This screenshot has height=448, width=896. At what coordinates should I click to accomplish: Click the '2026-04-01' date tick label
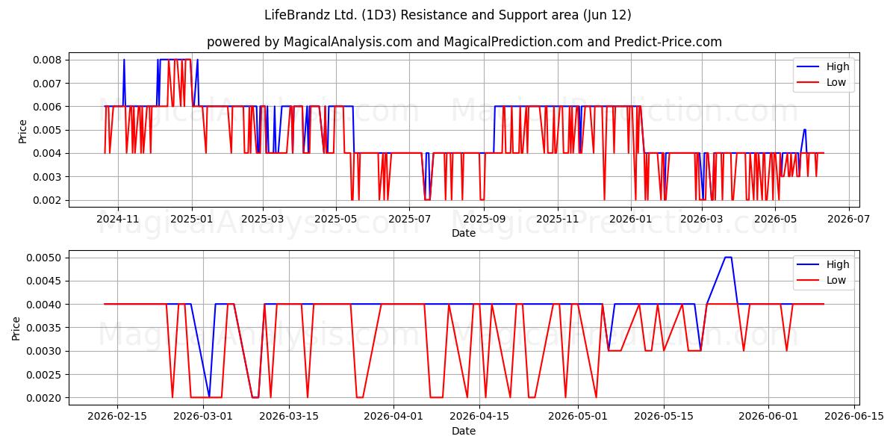[x=393, y=417]
